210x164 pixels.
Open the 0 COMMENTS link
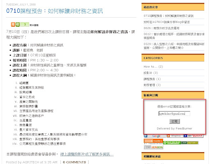pos(75,162)
